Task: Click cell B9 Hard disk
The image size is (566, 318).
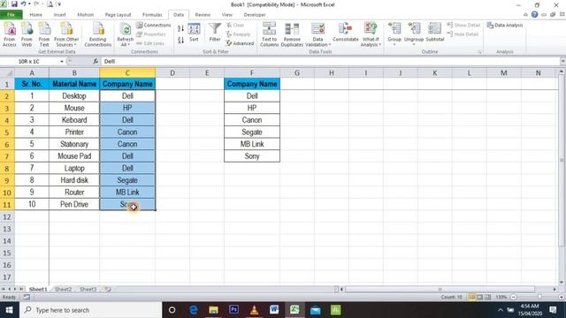Action: [x=74, y=180]
